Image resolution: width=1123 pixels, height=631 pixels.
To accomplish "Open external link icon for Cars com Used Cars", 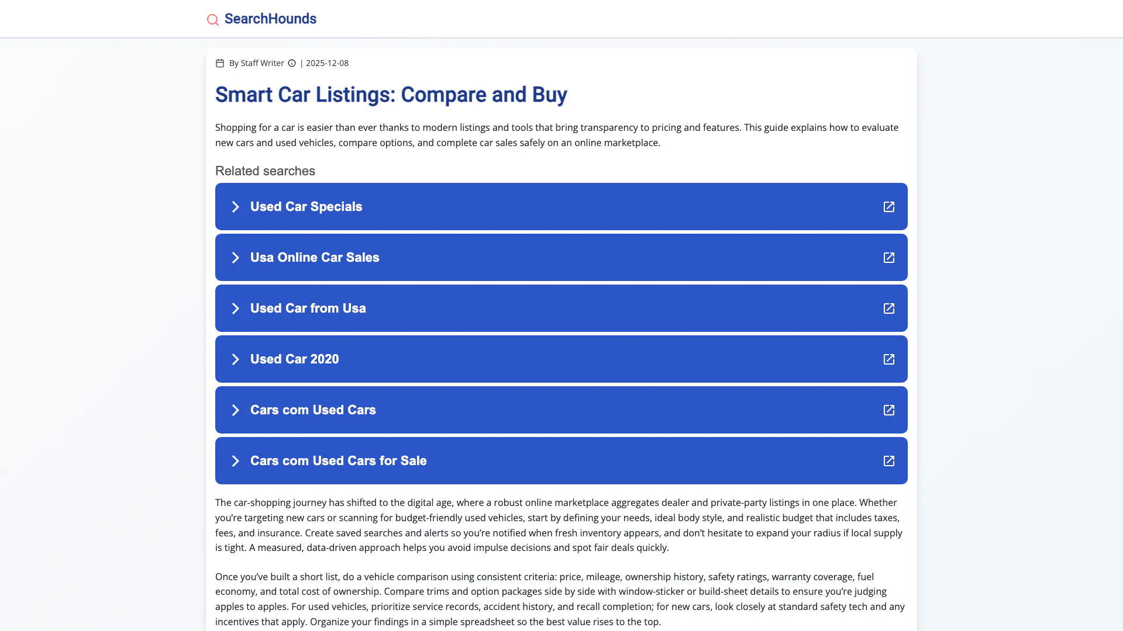I will 888,410.
